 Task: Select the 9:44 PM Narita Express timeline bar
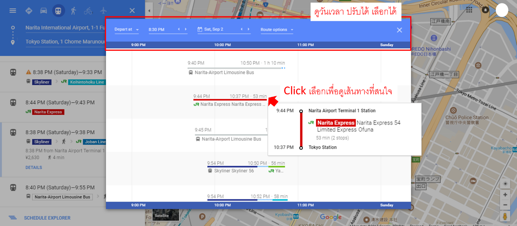point(230,100)
